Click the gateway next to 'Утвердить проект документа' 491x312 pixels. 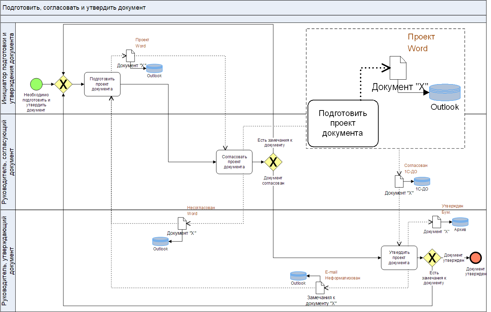[x=432, y=258]
